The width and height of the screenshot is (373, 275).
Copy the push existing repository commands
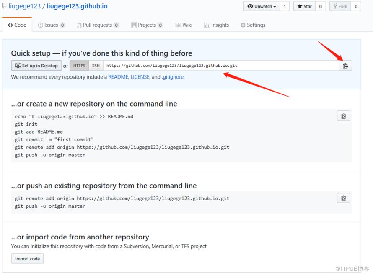pyautogui.click(x=344, y=198)
